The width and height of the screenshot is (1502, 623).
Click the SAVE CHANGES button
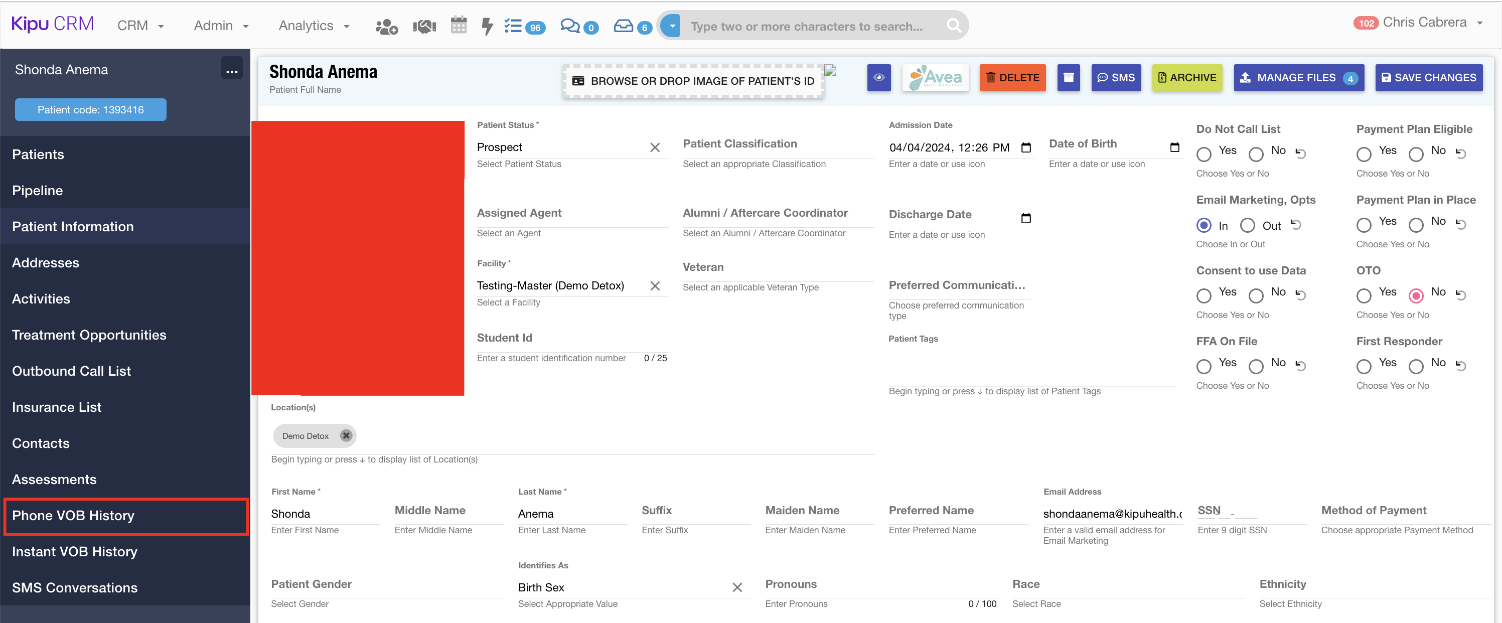[x=1429, y=78]
